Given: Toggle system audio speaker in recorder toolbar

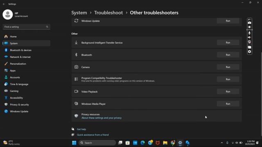Looking at the screenshot, I should 249,37.
